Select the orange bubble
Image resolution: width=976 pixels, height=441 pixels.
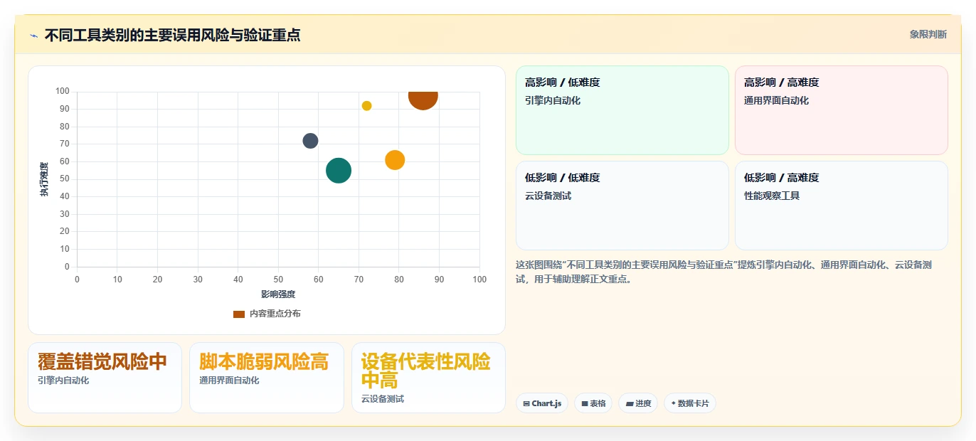coord(395,160)
